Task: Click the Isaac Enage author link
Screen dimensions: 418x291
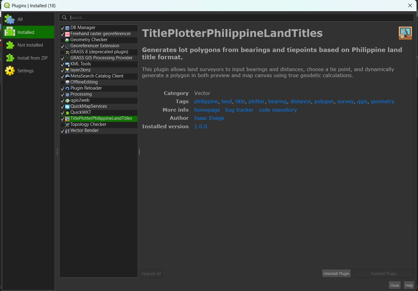Action: (209, 118)
